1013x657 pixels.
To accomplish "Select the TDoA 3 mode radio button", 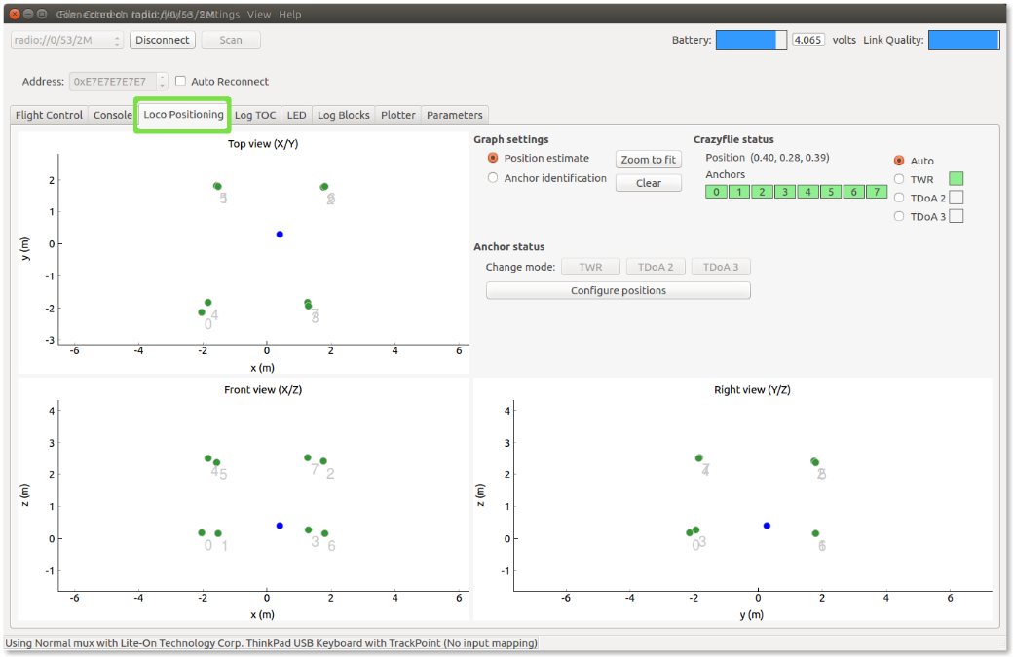I will (x=899, y=217).
